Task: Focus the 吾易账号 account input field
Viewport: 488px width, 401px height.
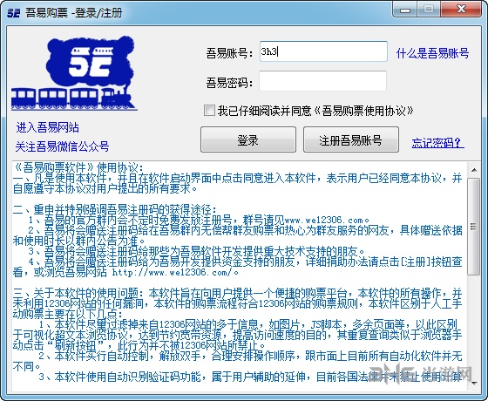Action: tap(323, 51)
